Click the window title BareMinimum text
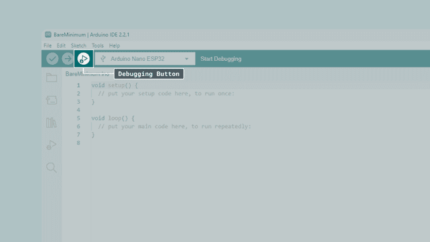This screenshot has width=430, height=242. [x=69, y=34]
